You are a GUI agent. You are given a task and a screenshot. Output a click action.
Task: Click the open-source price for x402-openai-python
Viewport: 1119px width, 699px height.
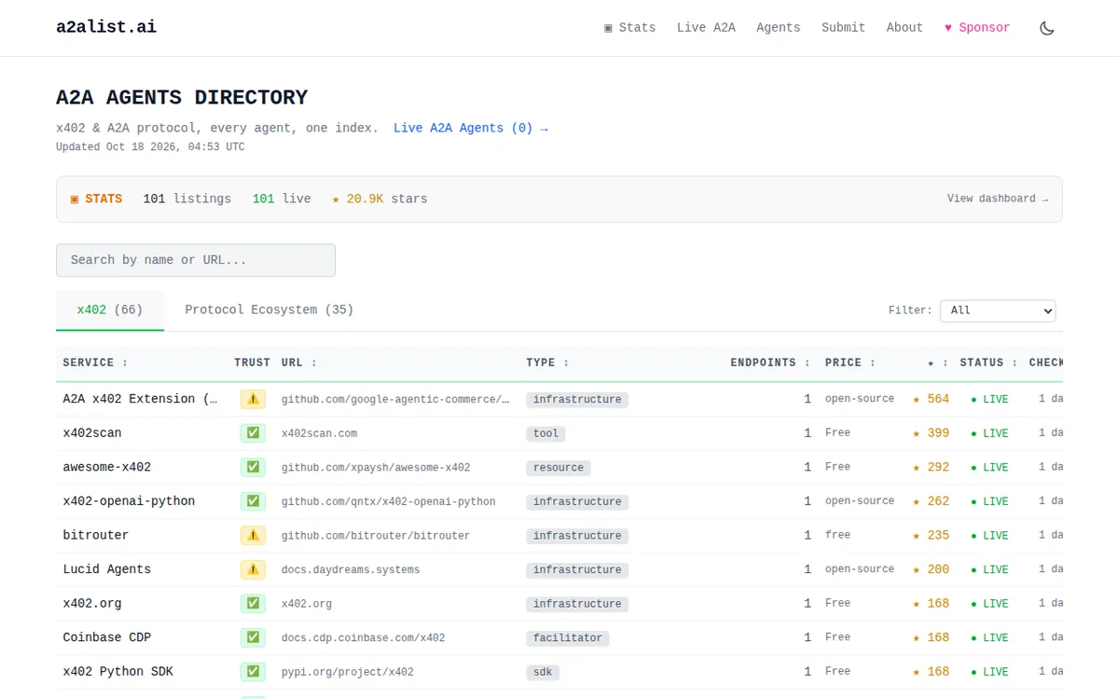pyautogui.click(x=860, y=501)
